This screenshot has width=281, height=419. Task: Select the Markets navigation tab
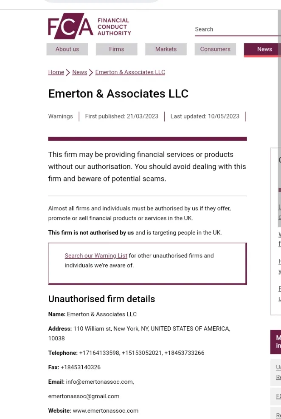[x=166, y=49]
